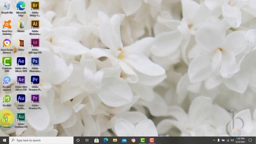The width and height of the screenshot is (256, 144).
Task: Select the Avast Secure Browser desktop shortcut
Action: click(7, 46)
